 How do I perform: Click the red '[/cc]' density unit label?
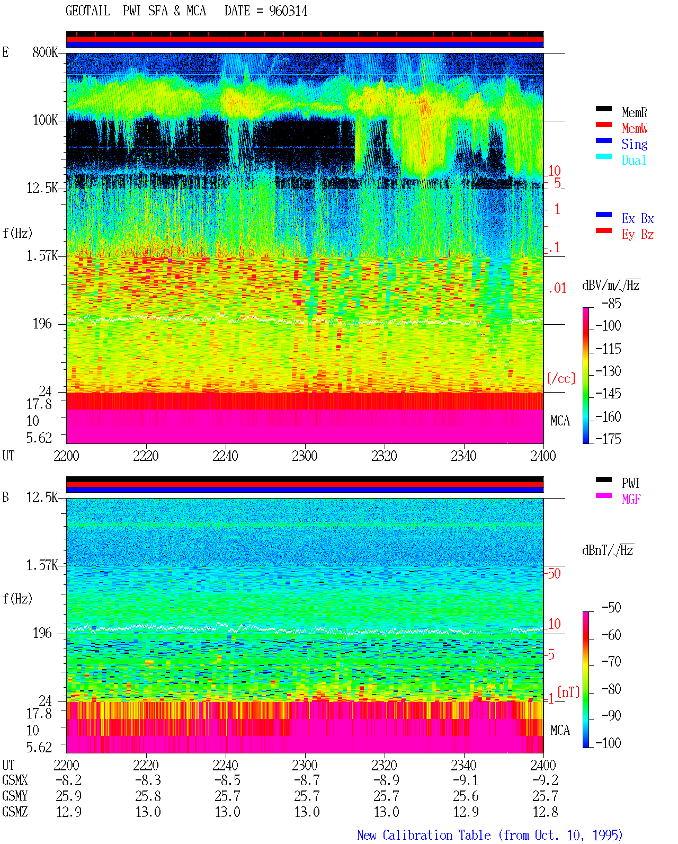561,378
